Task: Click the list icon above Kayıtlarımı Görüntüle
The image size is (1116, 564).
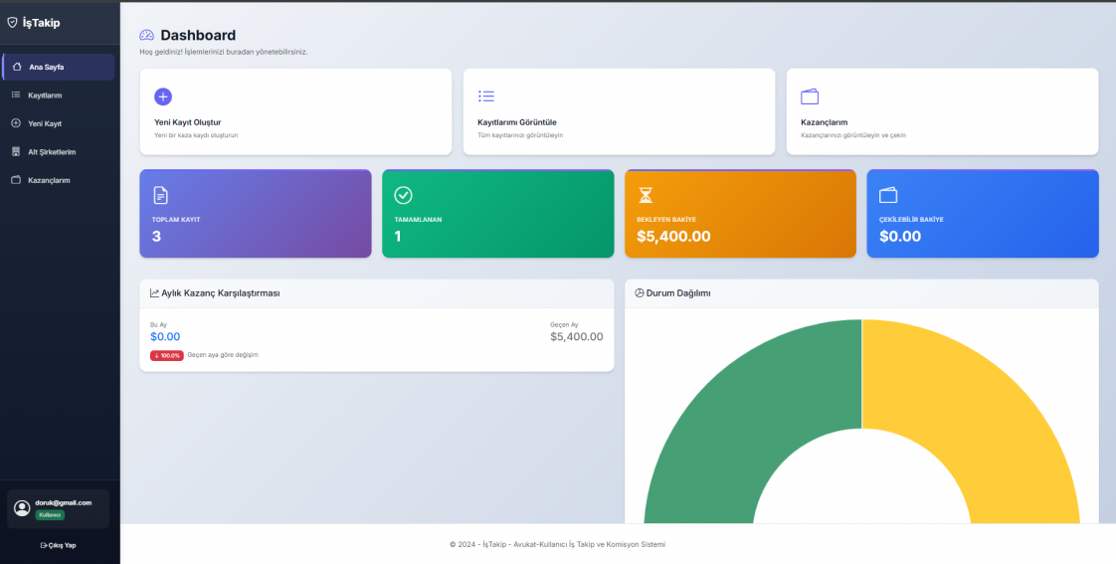Action: (486, 96)
